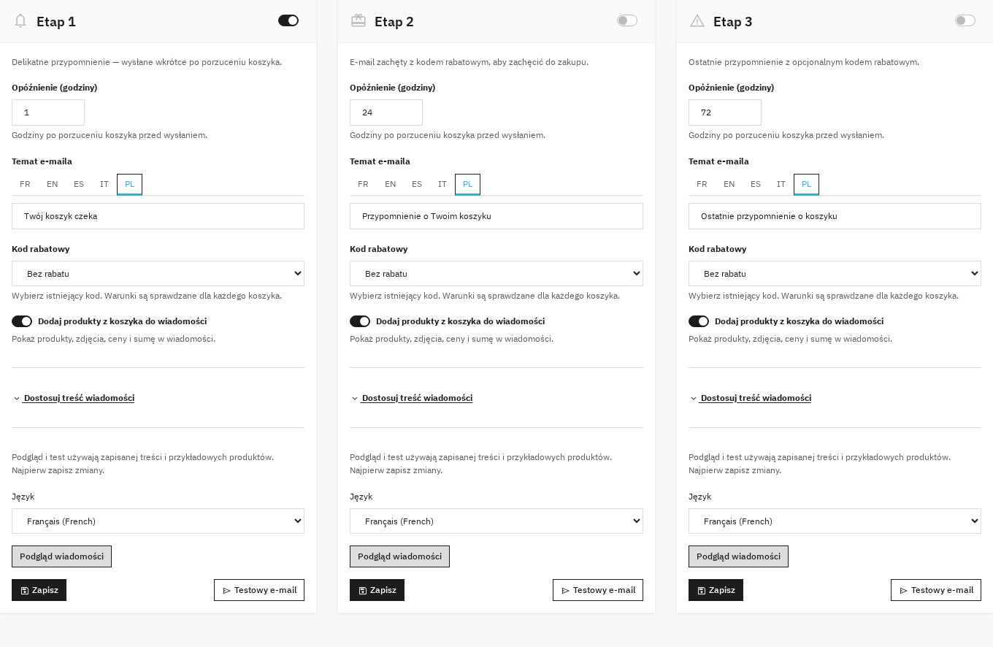Open Kod rabatowy dropdown in Etap 1
This screenshot has width=993, height=647.
[x=158, y=274]
